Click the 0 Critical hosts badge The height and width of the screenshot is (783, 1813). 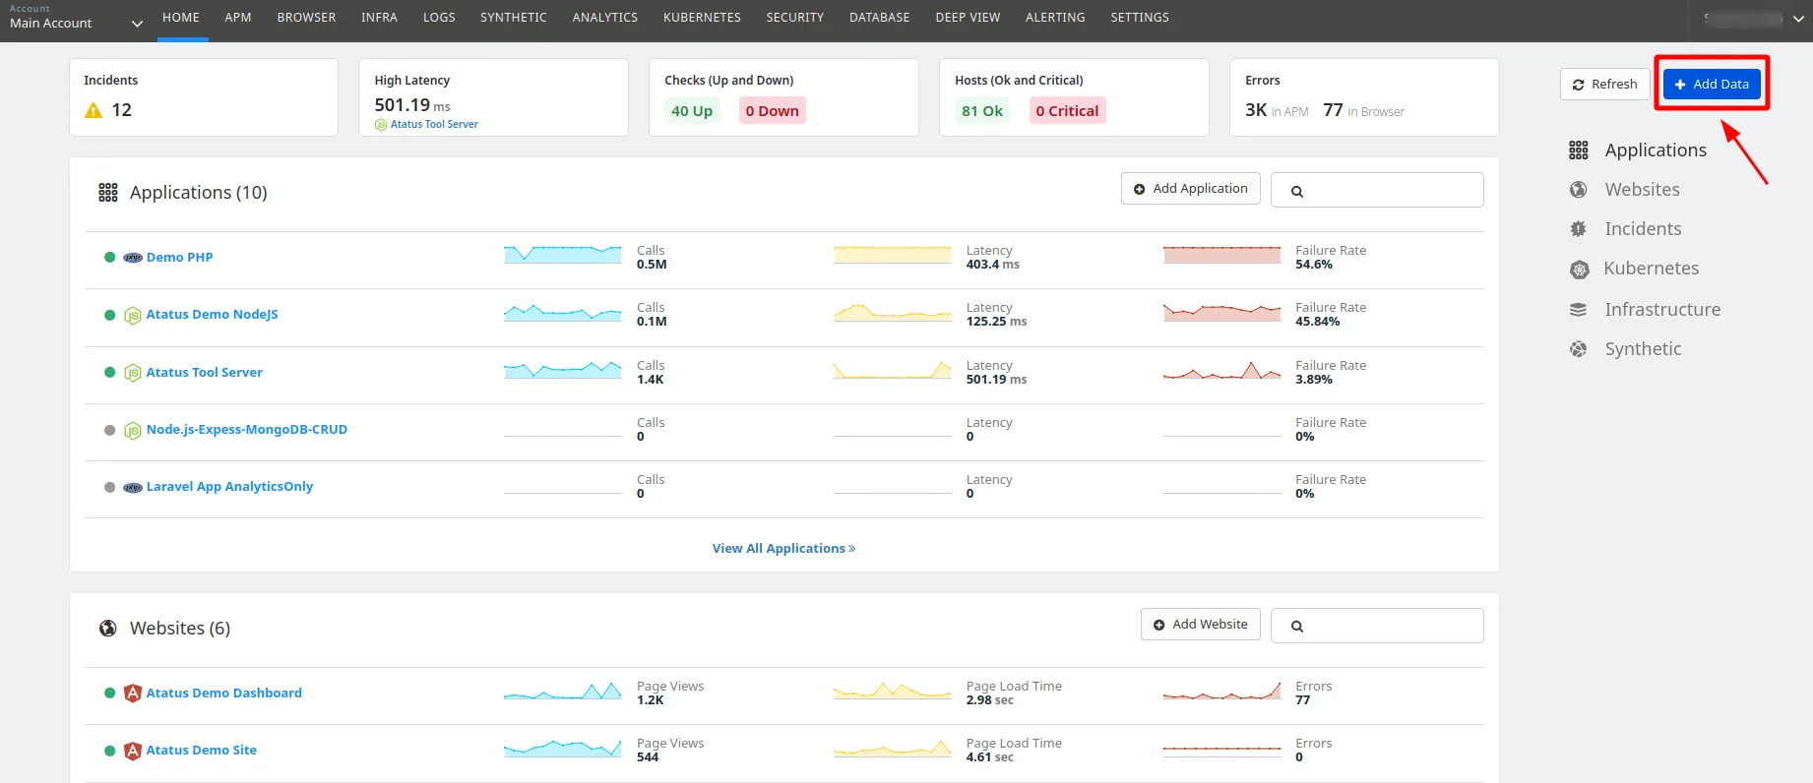click(x=1067, y=111)
